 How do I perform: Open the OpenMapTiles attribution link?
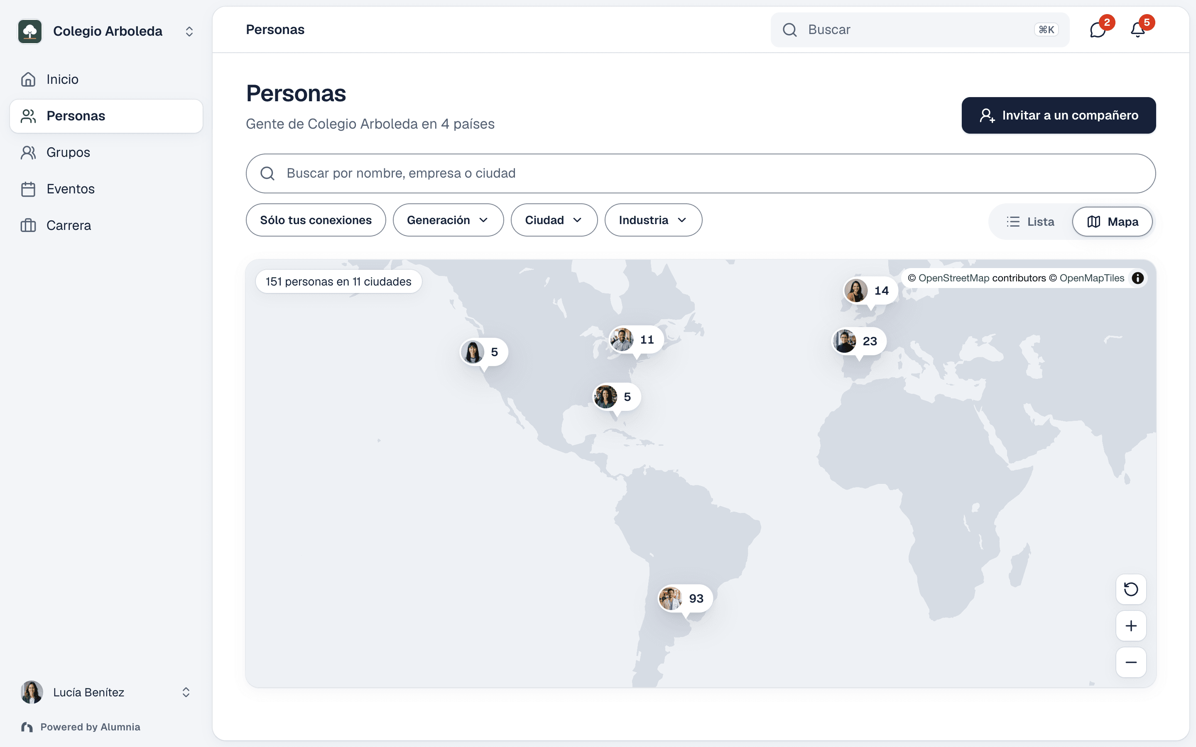pos(1092,278)
